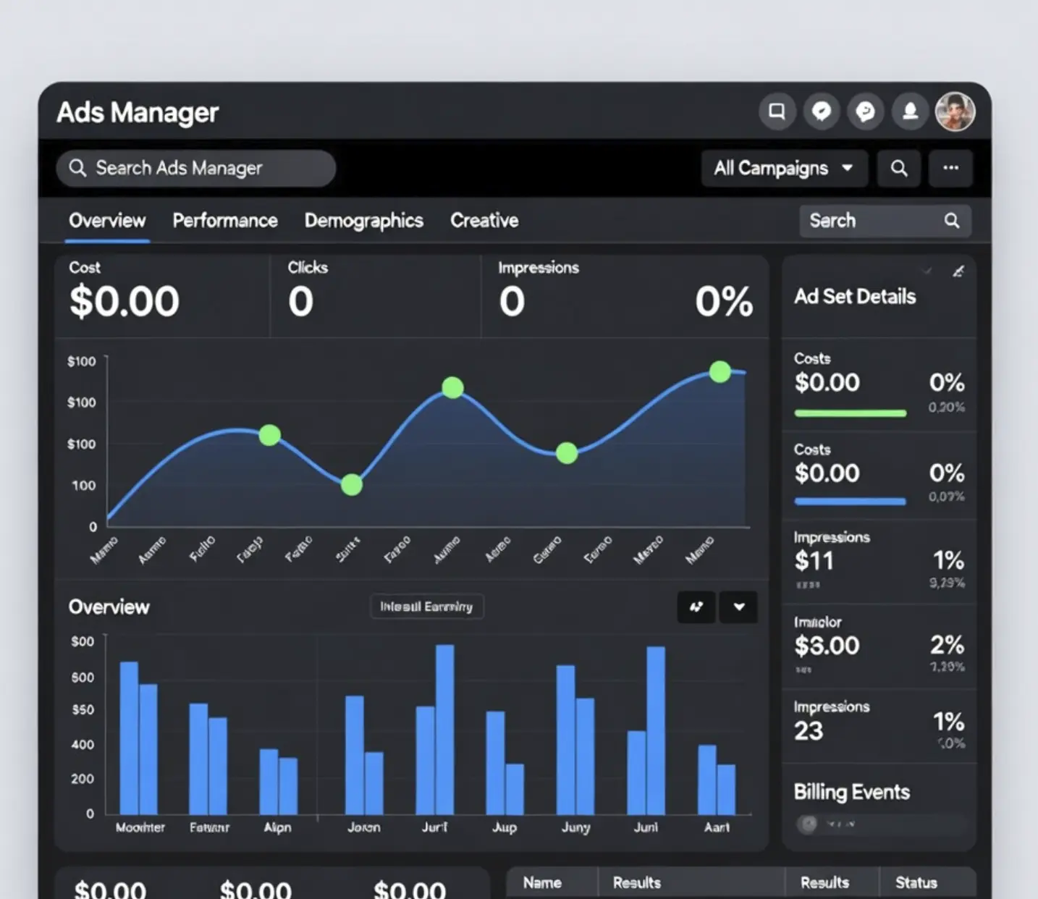
Task: Open the three-dots more options button
Action: click(x=950, y=168)
